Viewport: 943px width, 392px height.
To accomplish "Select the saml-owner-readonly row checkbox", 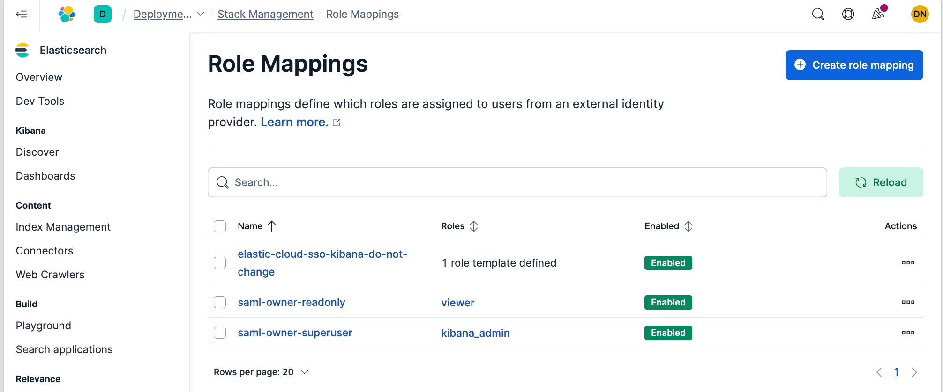I will [220, 302].
